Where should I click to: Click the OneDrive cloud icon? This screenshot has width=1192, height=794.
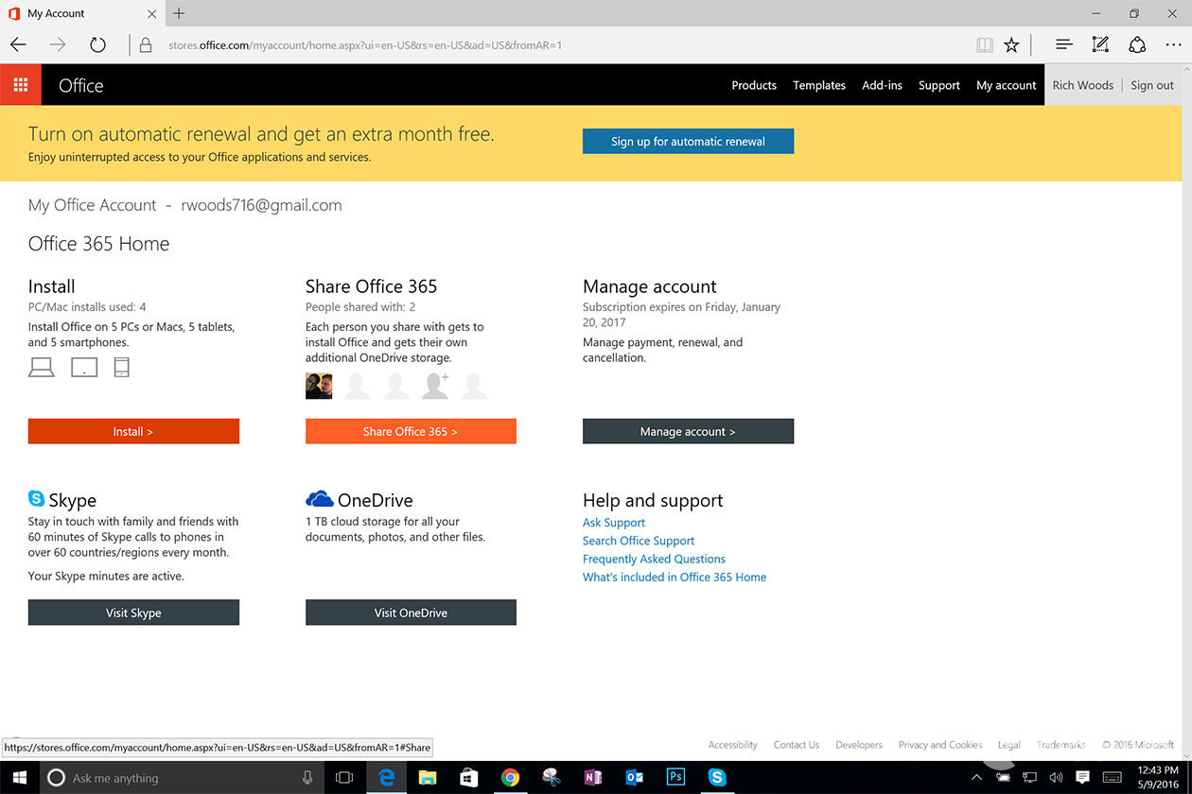tap(320, 497)
